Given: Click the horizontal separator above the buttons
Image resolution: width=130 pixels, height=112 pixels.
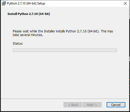Looking at the screenshot, I should tap(65, 99).
